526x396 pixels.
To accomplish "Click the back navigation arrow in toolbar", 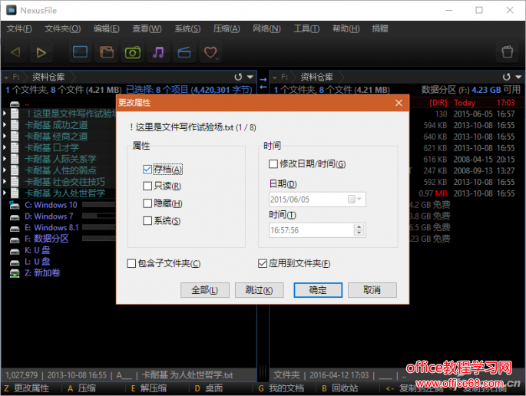I will pos(15,52).
